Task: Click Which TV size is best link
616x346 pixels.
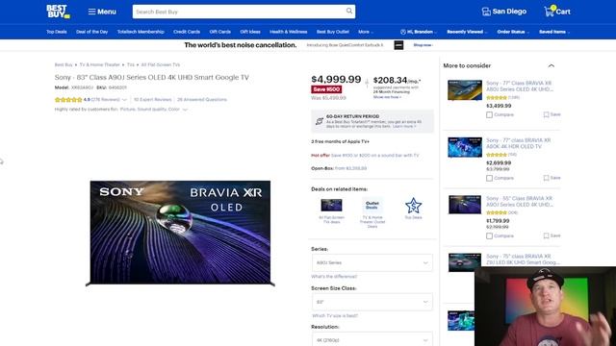Action: tap(335, 316)
